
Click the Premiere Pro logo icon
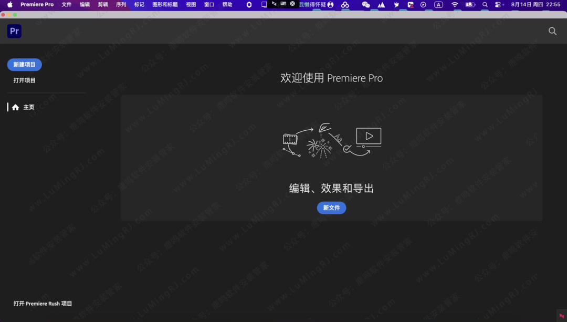(14, 31)
